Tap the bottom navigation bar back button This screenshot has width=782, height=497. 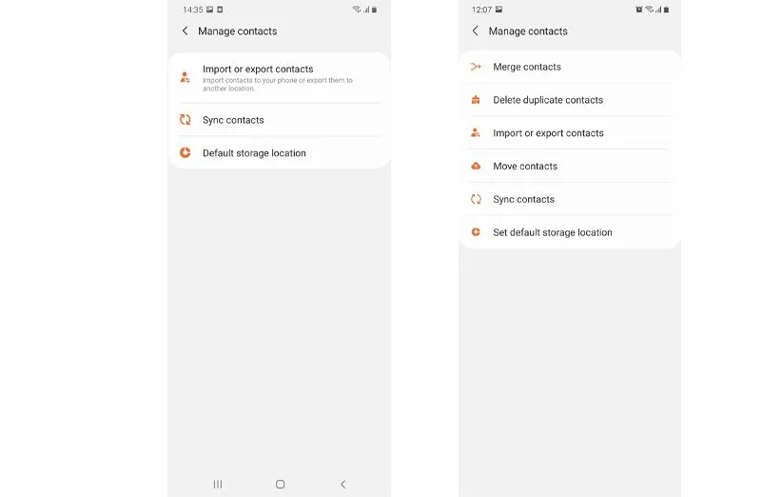342,484
